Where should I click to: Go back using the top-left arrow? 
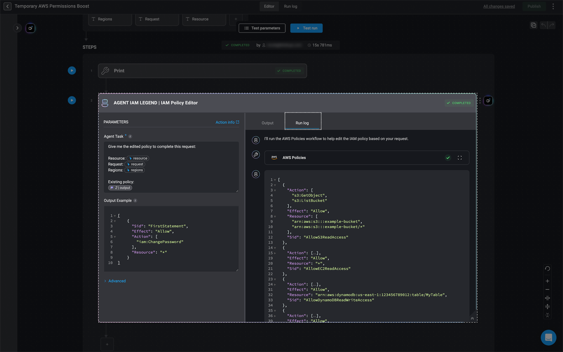(8, 6)
